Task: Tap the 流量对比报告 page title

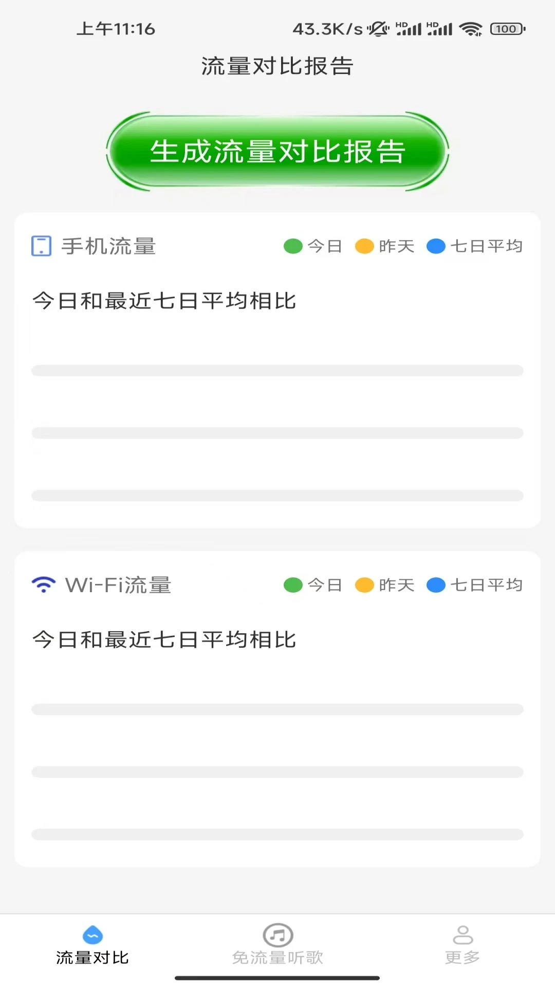Action: pos(277,66)
